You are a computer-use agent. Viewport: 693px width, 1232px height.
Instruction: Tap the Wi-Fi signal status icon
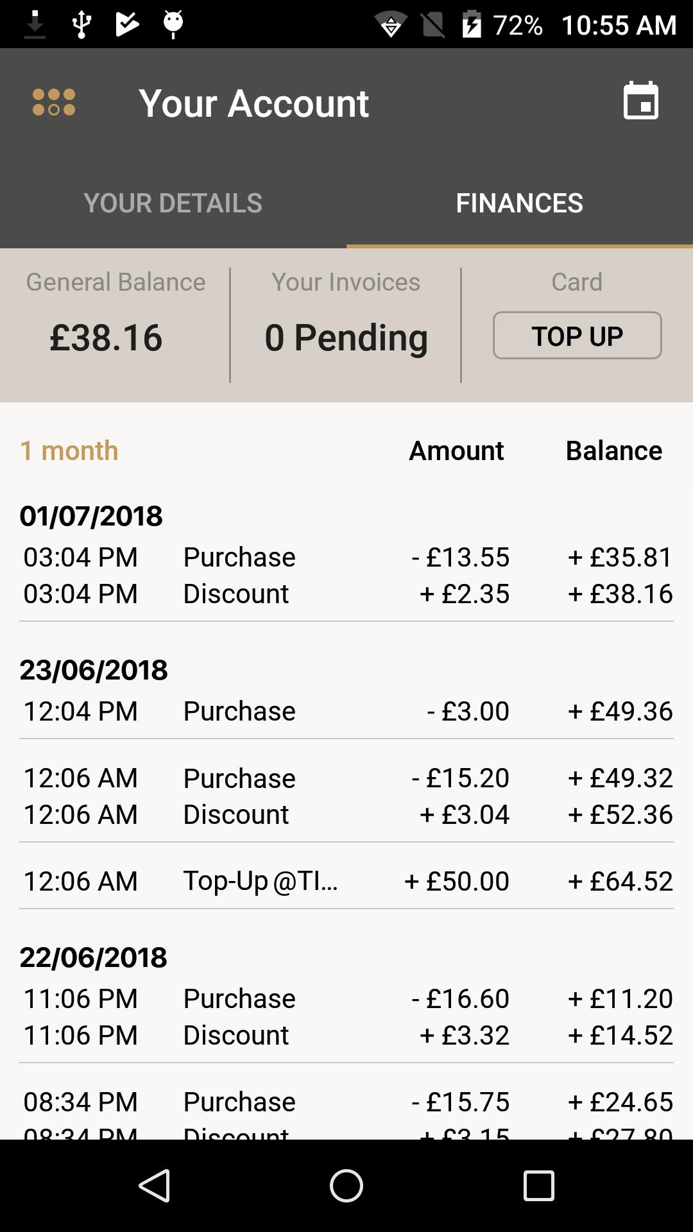(391, 24)
